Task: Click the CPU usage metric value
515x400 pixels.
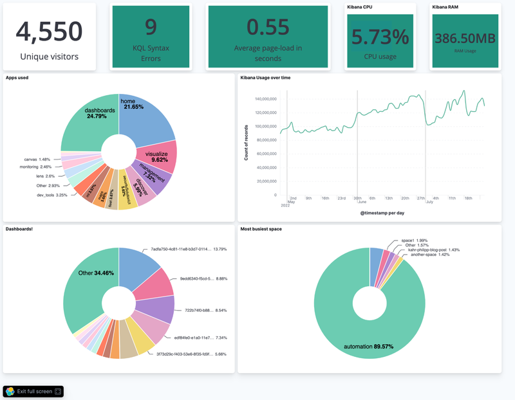Action: (x=379, y=39)
